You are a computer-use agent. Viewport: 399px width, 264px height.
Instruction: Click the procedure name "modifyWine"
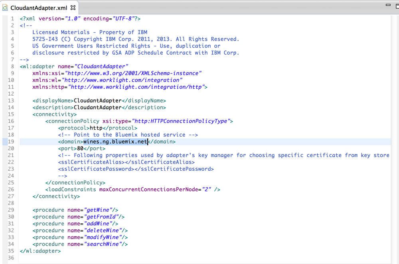(x=103, y=238)
